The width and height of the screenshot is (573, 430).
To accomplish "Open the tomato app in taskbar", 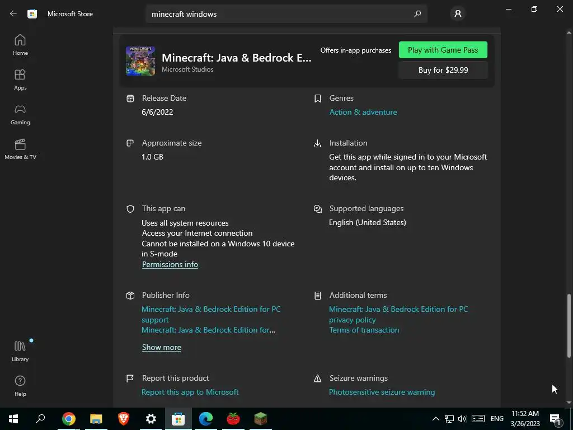I will click(x=233, y=419).
